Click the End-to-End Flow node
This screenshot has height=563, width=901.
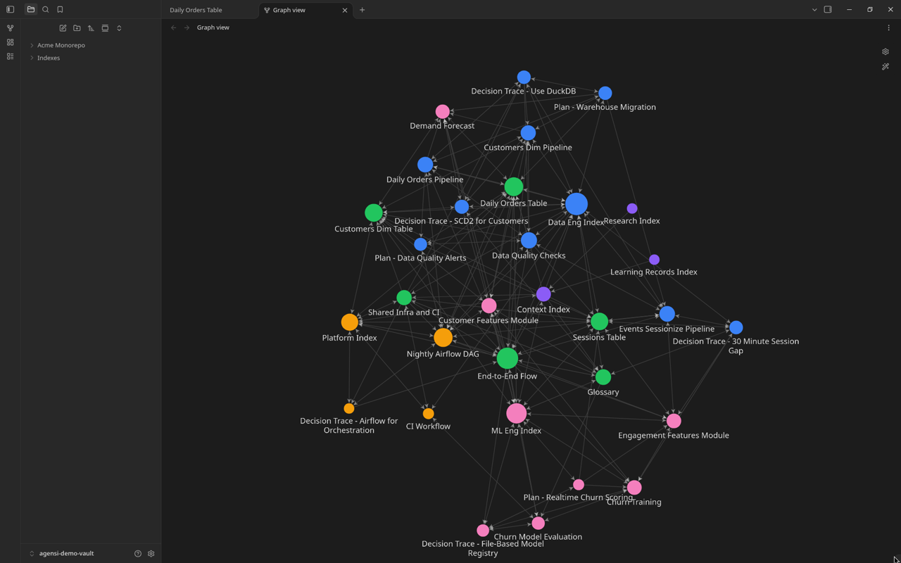tap(508, 358)
